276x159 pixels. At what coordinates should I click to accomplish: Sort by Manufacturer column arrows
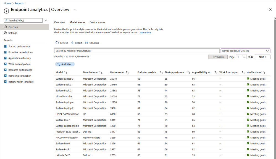101,72
